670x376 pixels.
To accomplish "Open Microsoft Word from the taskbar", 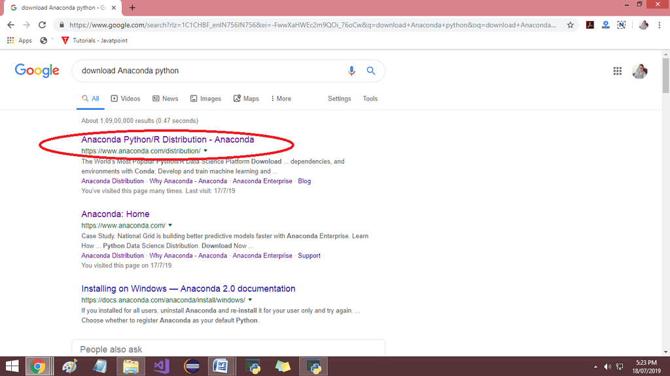I will [x=221, y=366].
